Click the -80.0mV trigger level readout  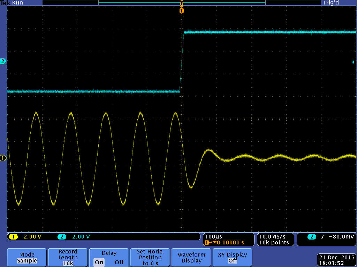(x=342, y=237)
